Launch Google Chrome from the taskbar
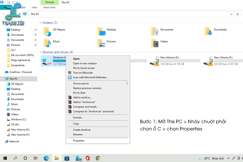 click(98, 158)
